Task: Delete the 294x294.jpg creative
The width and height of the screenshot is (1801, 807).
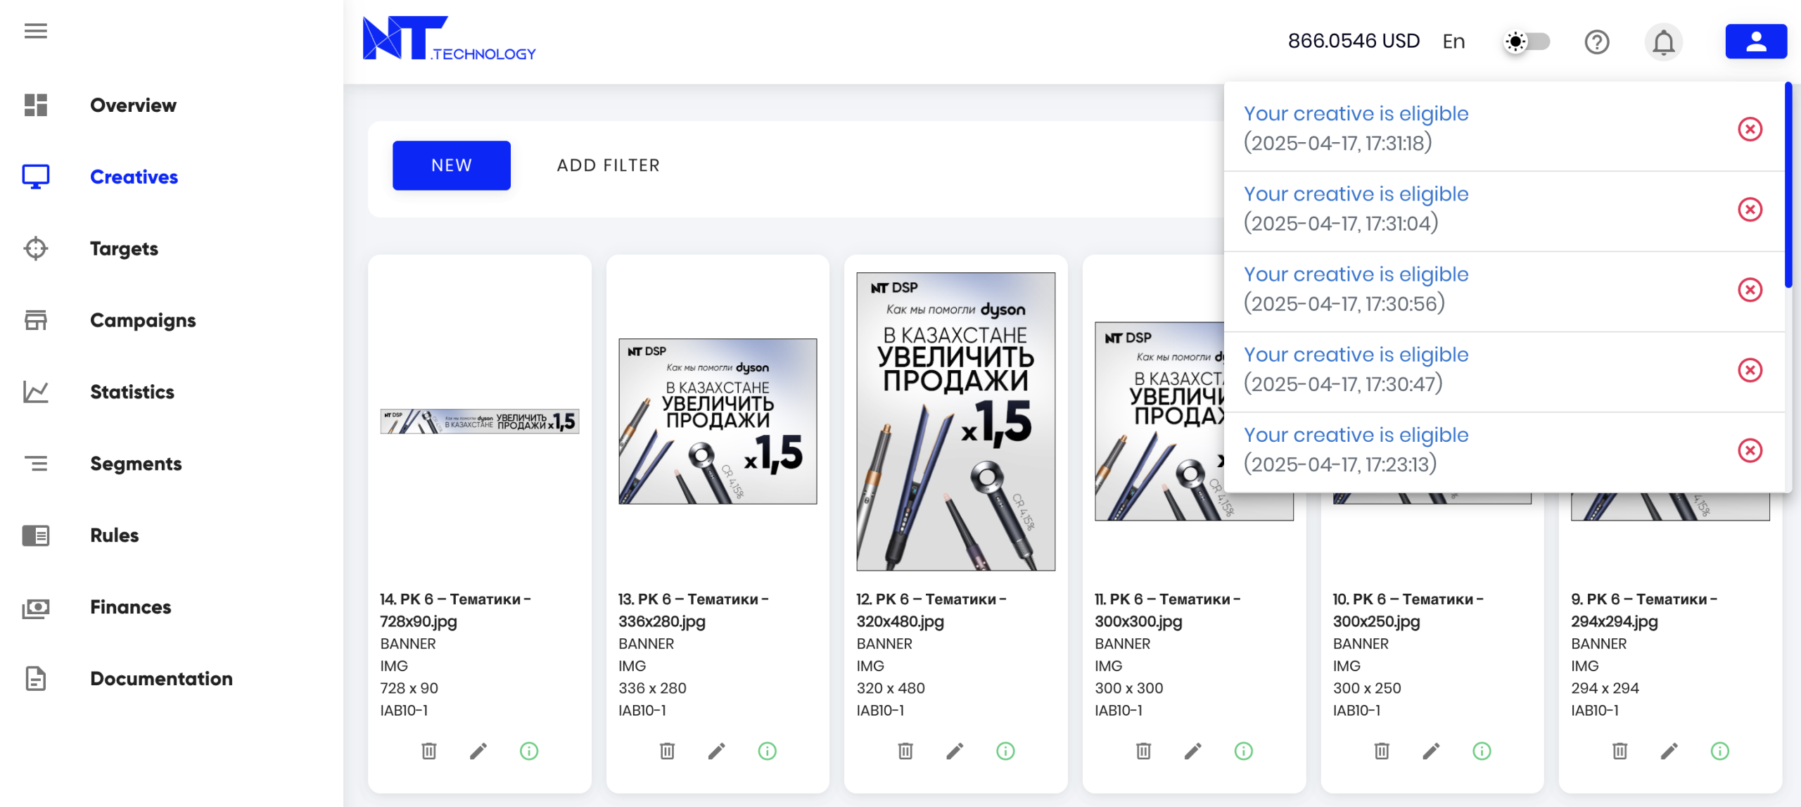Action: tap(1619, 751)
